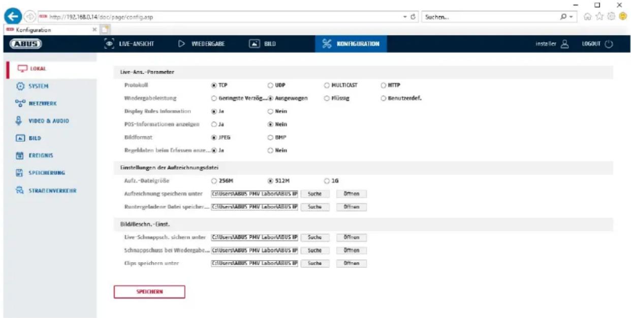The height and width of the screenshot is (318, 631).
Task: Select Nein for Display Rules Information
Action: 270,112
